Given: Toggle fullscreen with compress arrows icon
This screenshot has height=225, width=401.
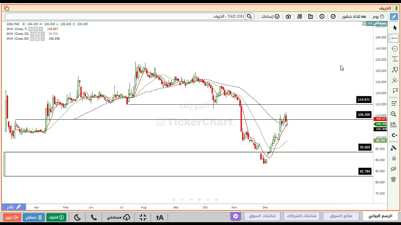Looking at the screenshot, I should pos(143,217).
